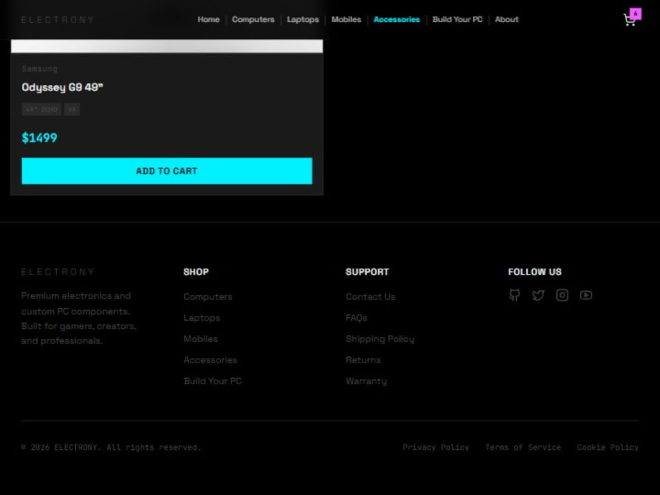Open Contact Us support link
660x495 pixels.
(370, 297)
